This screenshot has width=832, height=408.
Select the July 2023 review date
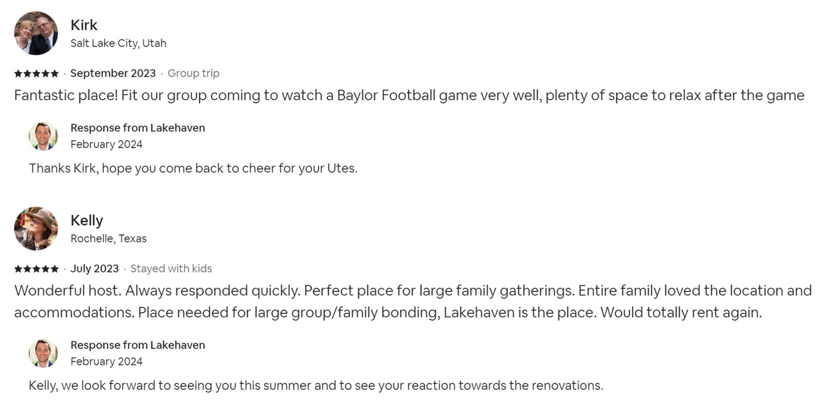(94, 269)
